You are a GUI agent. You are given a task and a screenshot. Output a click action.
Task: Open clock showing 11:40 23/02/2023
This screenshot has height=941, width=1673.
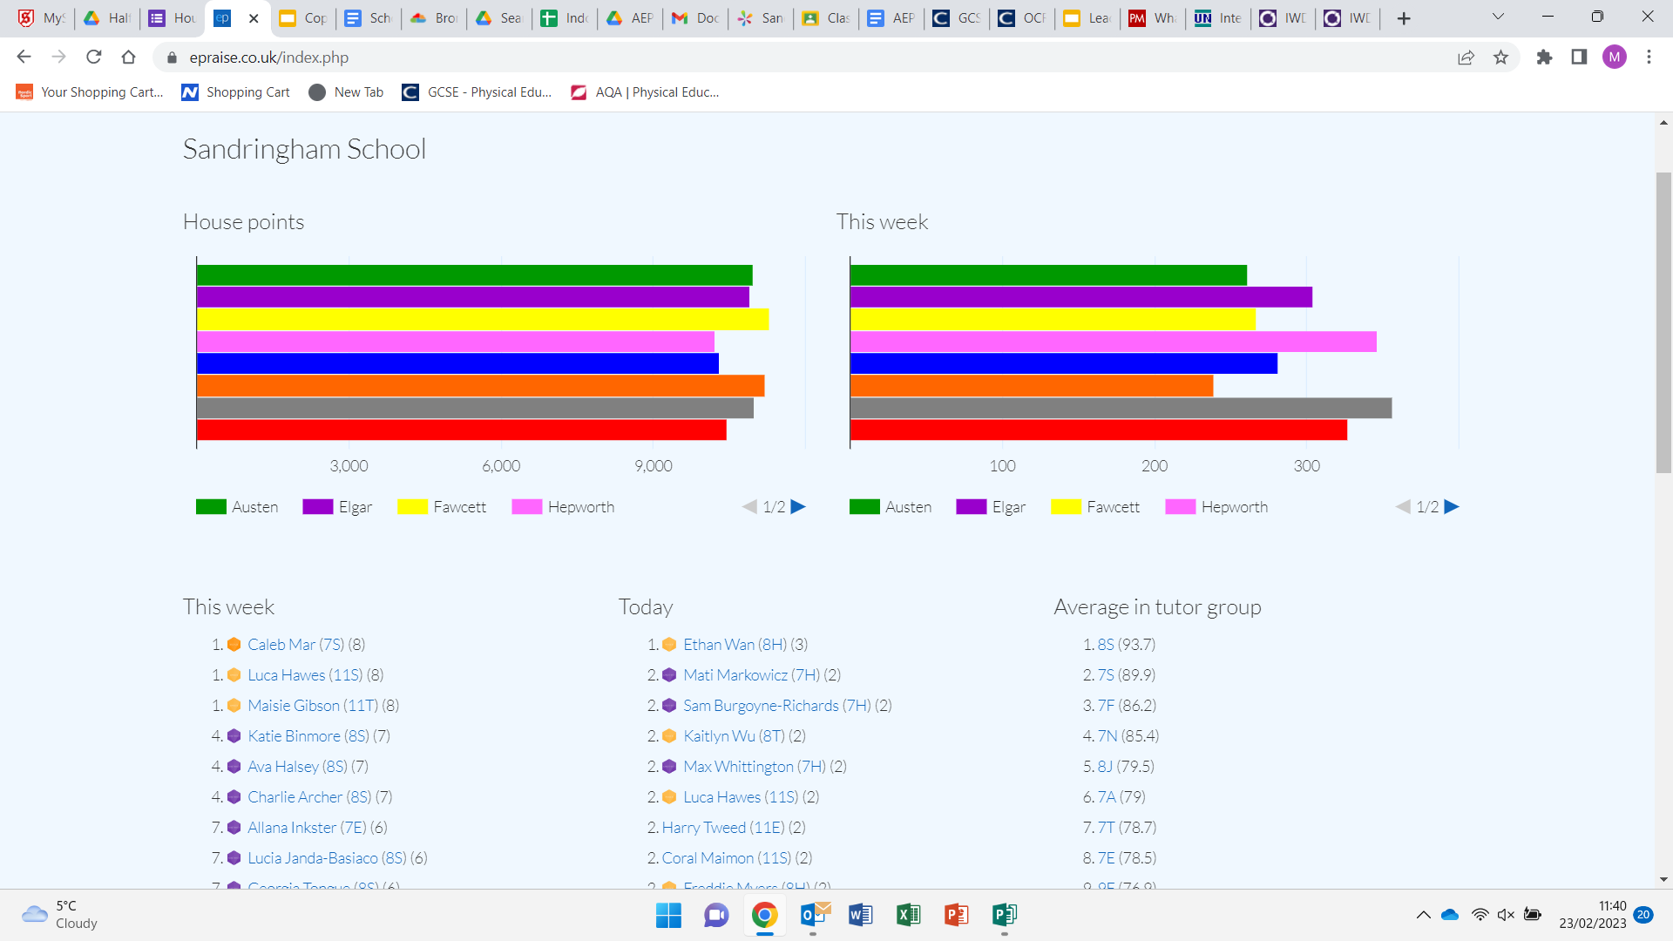click(1592, 915)
